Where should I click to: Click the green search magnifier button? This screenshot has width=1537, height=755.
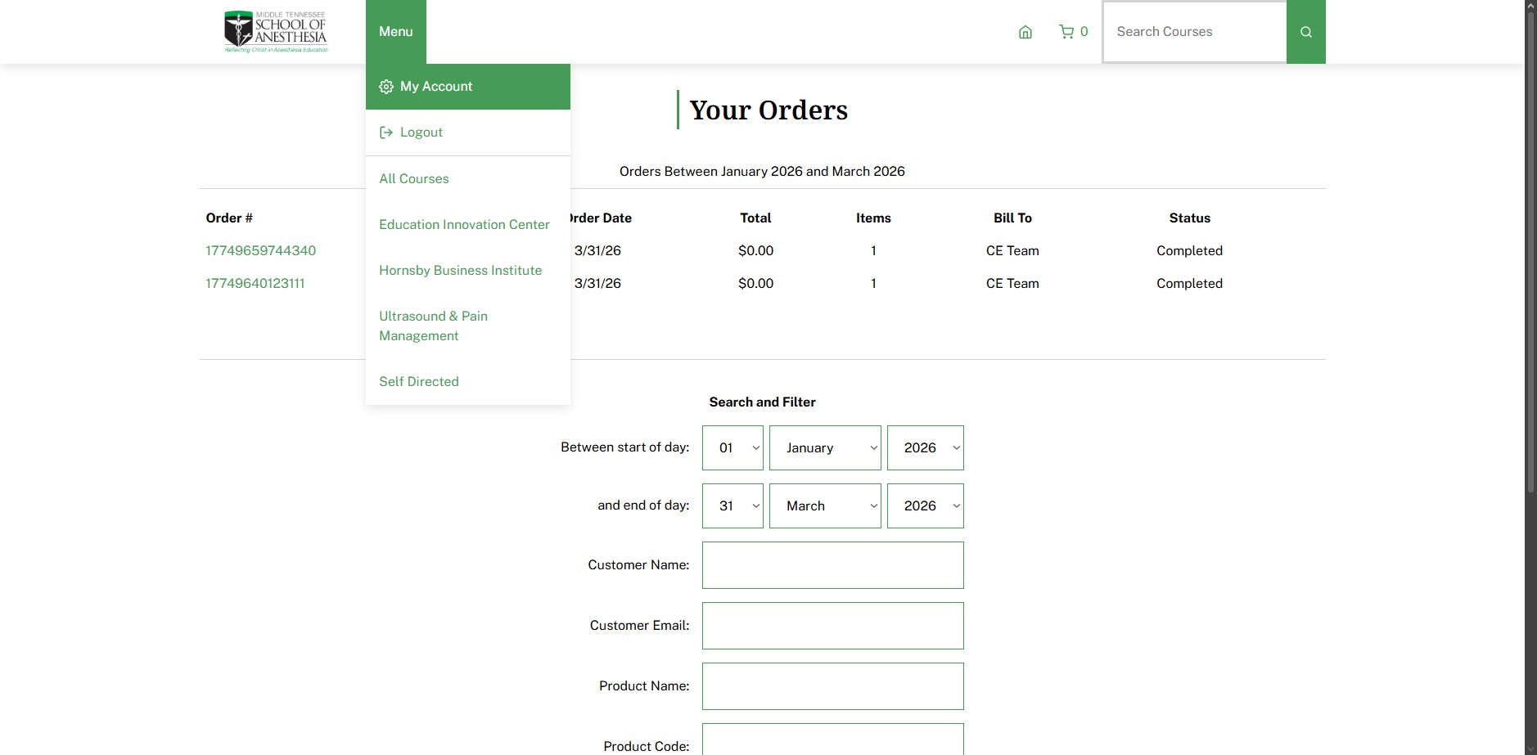point(1305,32)
